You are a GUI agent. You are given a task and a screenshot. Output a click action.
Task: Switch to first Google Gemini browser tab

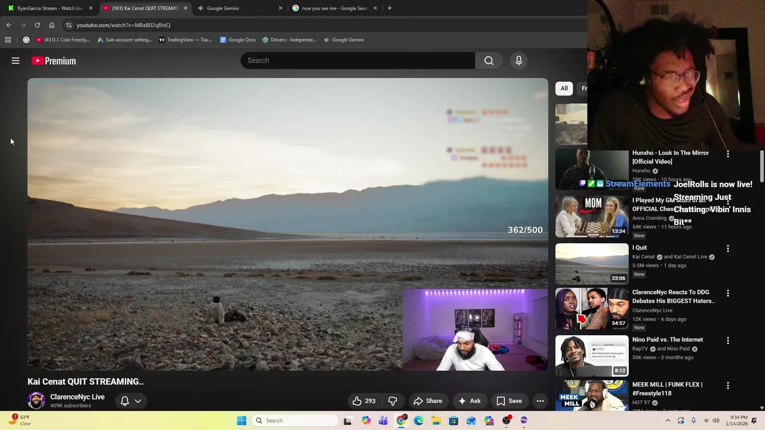[239, 8]
